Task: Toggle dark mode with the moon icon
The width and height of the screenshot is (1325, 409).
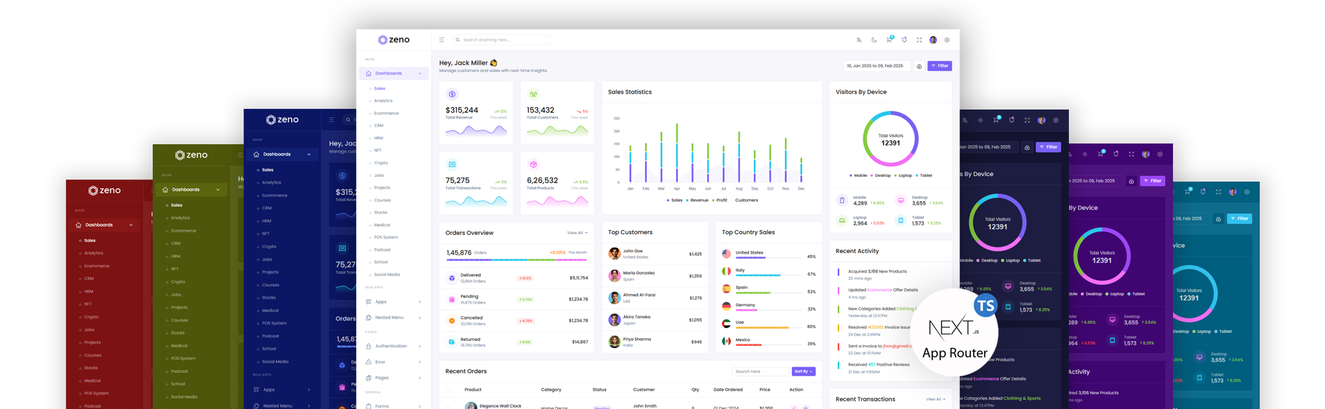Action: (874, 40)
